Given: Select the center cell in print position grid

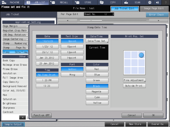Looking at the screenshot, I should [134, 63].
